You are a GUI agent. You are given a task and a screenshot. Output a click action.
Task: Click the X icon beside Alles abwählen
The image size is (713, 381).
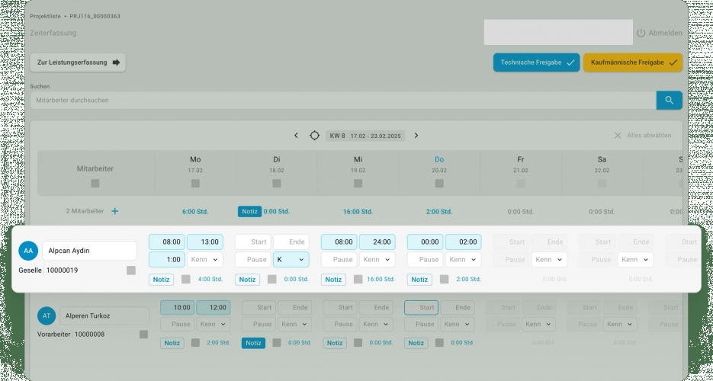618,136
